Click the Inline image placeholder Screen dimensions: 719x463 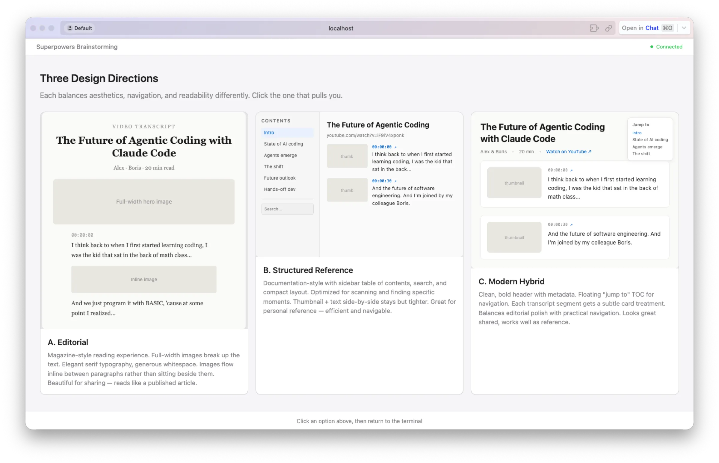tap(144, 279)
